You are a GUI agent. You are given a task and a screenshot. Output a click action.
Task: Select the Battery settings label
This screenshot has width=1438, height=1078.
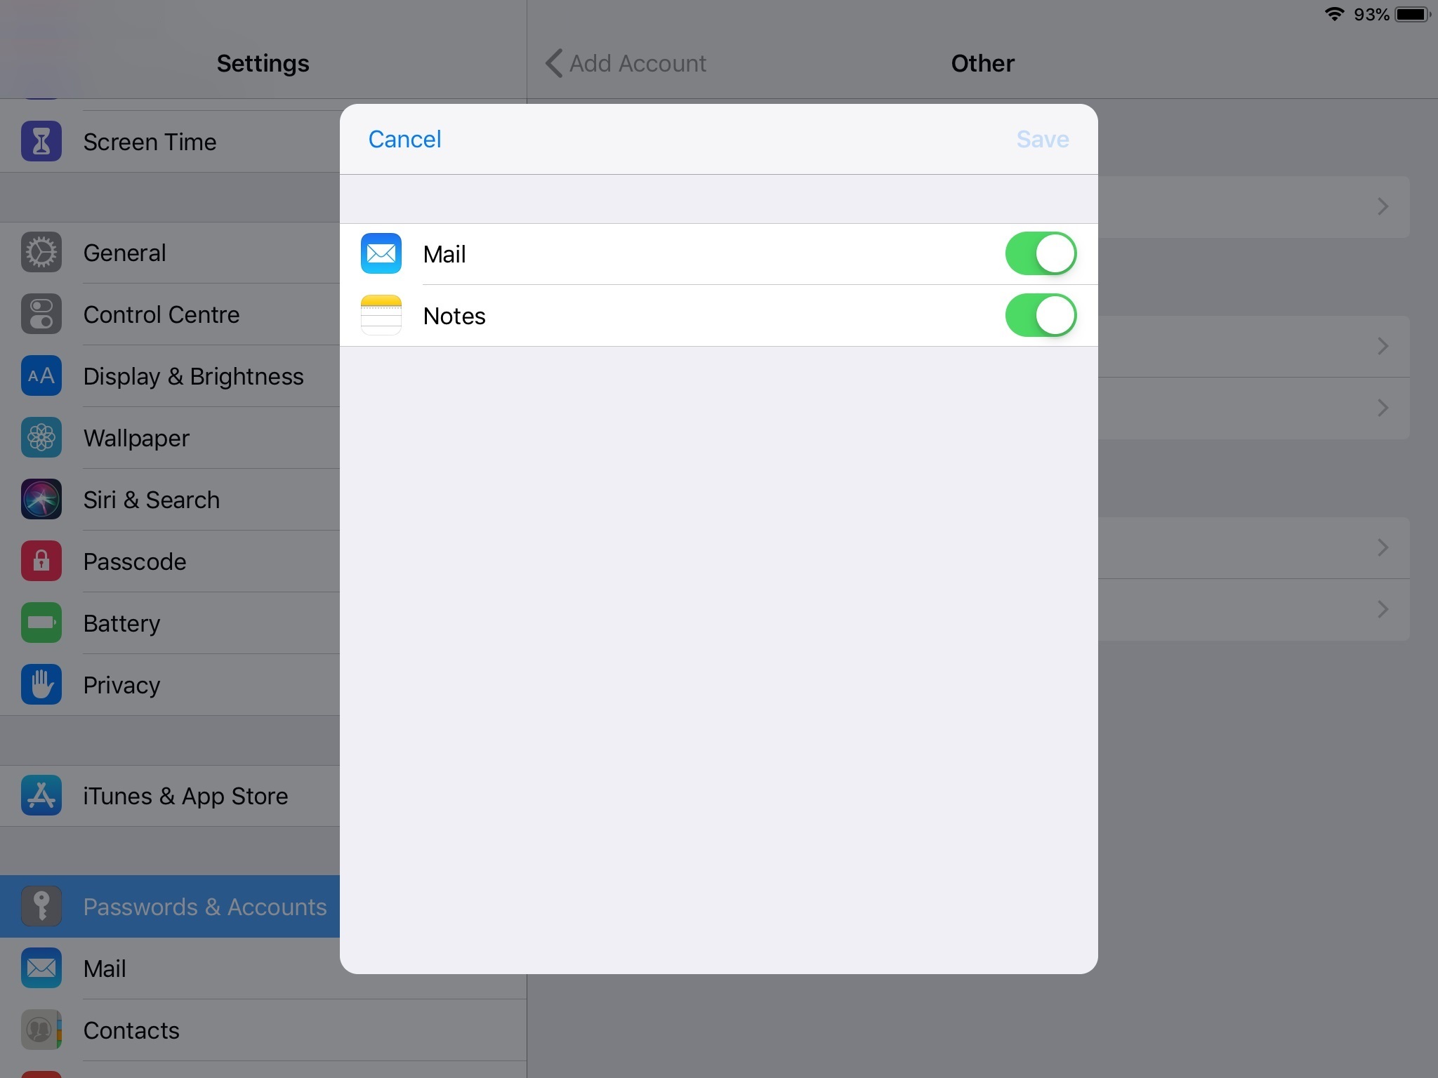click(x=121, y=623)
